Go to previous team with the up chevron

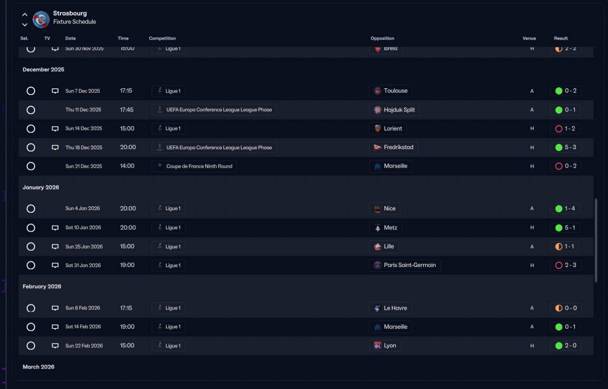25,15
